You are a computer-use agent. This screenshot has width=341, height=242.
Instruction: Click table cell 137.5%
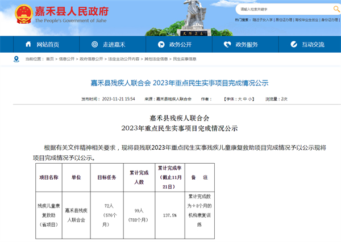click(x=169, y=215)
